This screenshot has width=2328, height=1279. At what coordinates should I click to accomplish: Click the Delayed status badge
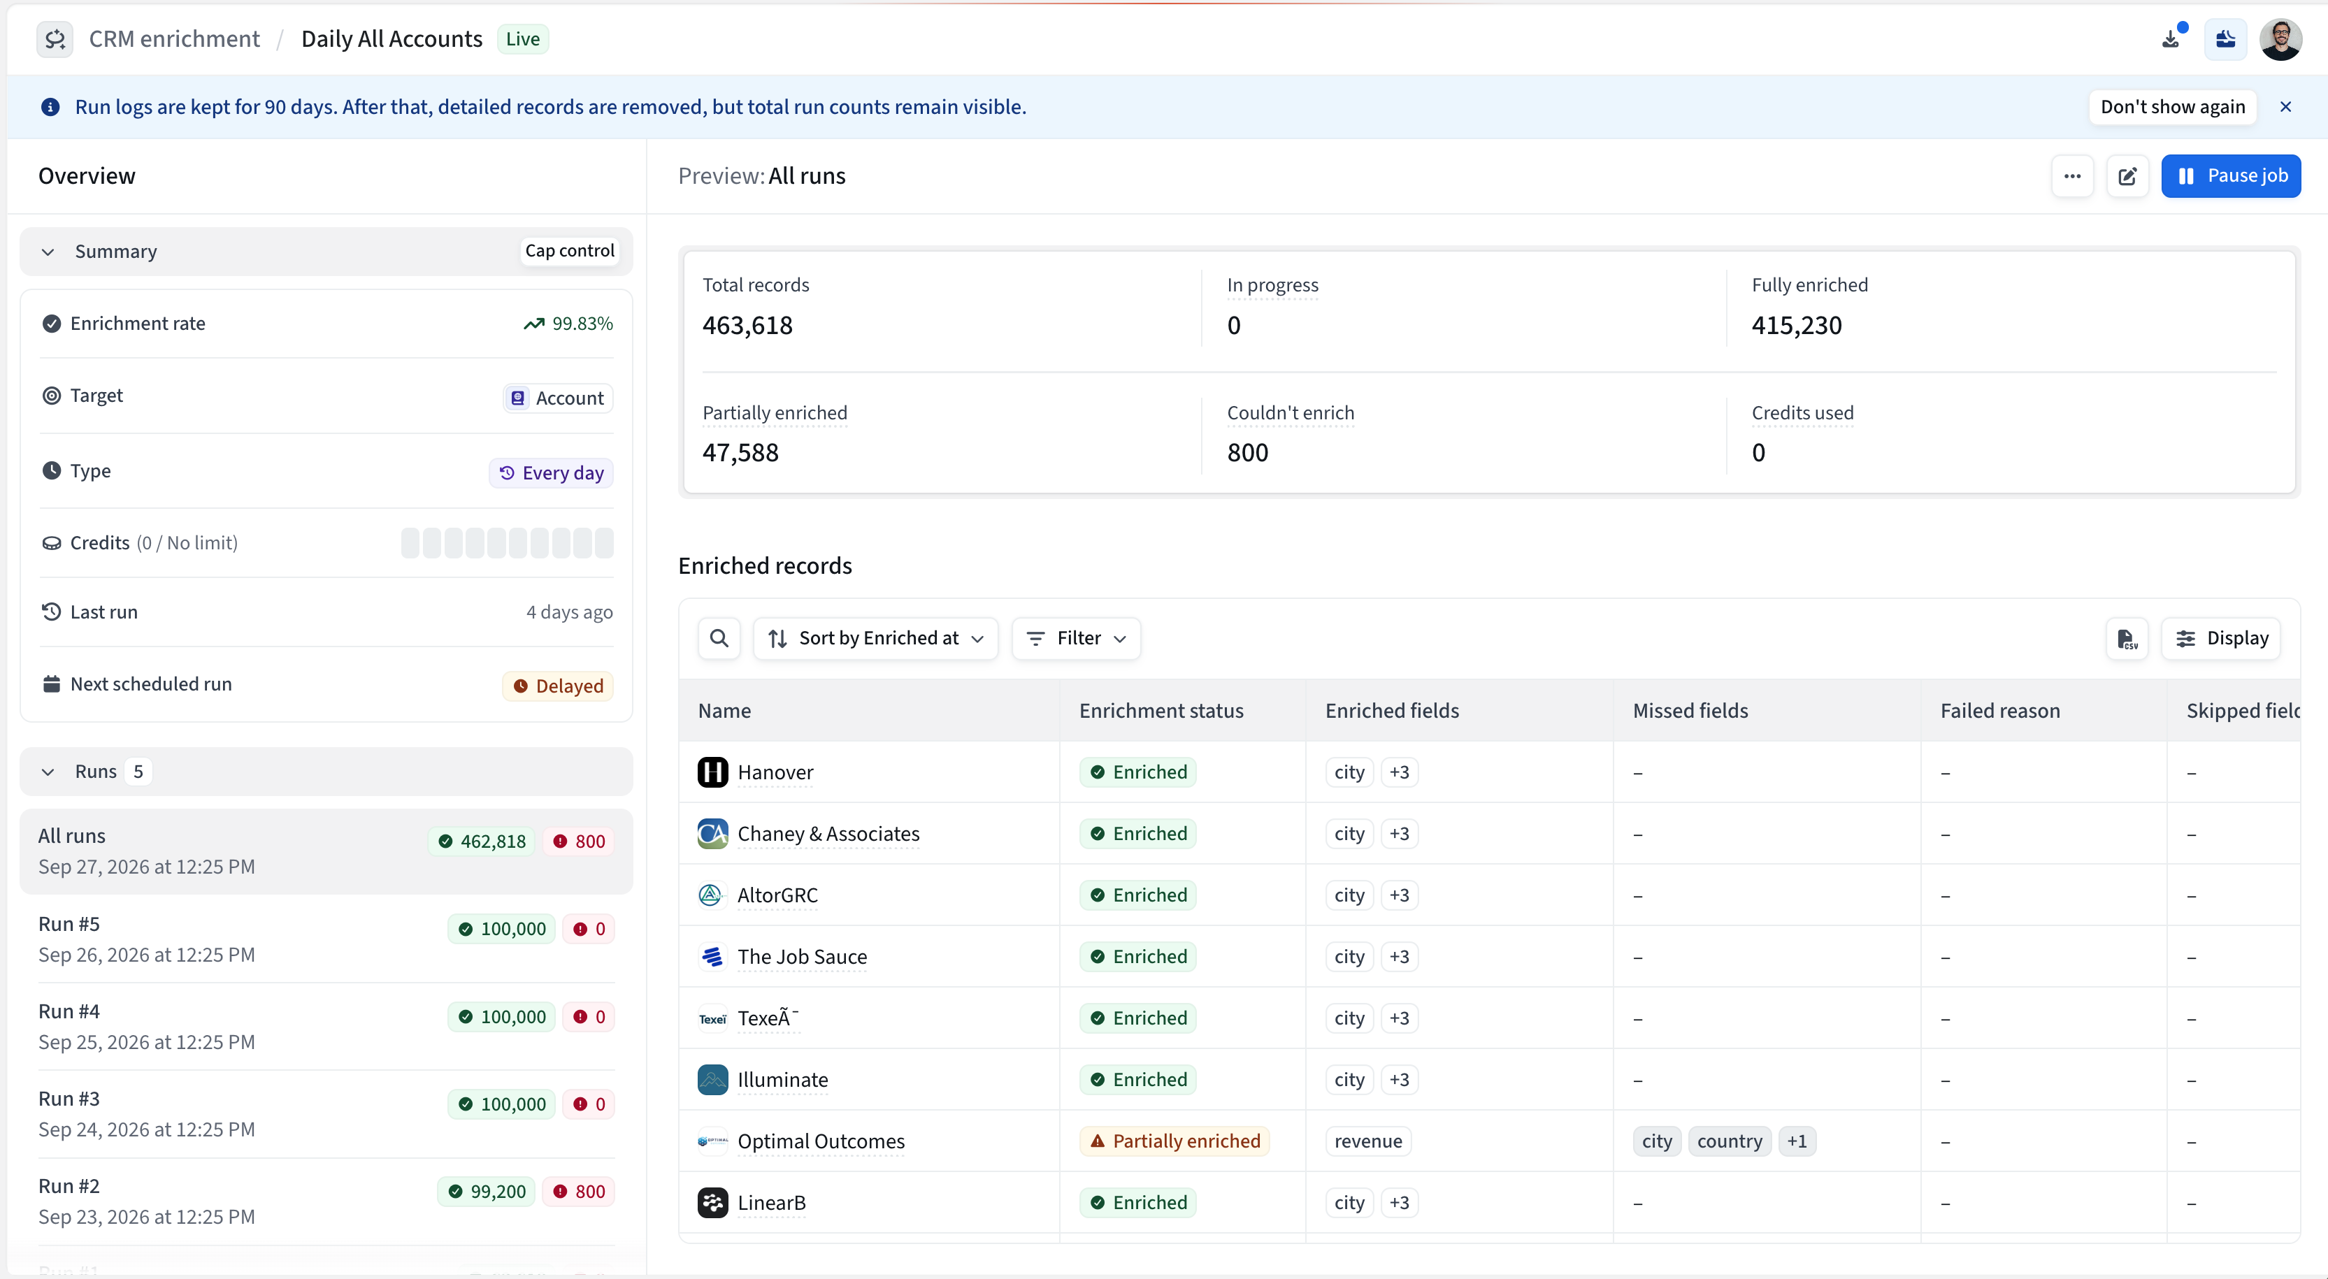click(x=559, y=686)
